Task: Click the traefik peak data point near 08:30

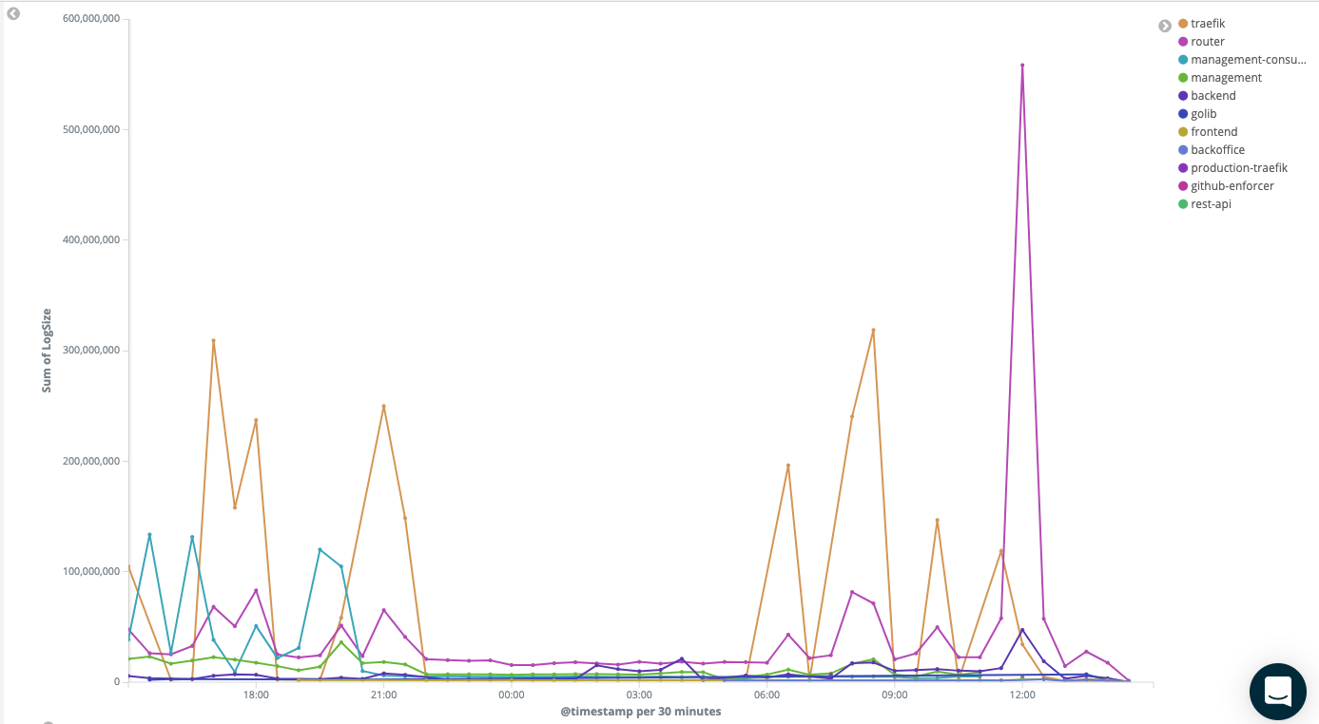Action: pyautogui.click(x=873, y=330)
